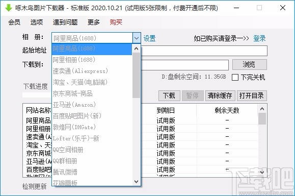Click the dropdown list scrollbar thumb

[136, 76]
